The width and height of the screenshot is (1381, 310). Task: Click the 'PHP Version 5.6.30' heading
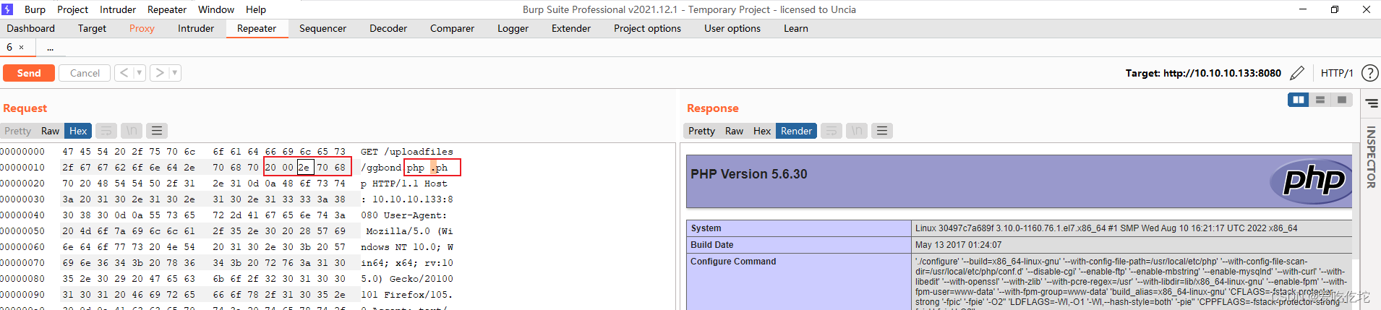748,174
